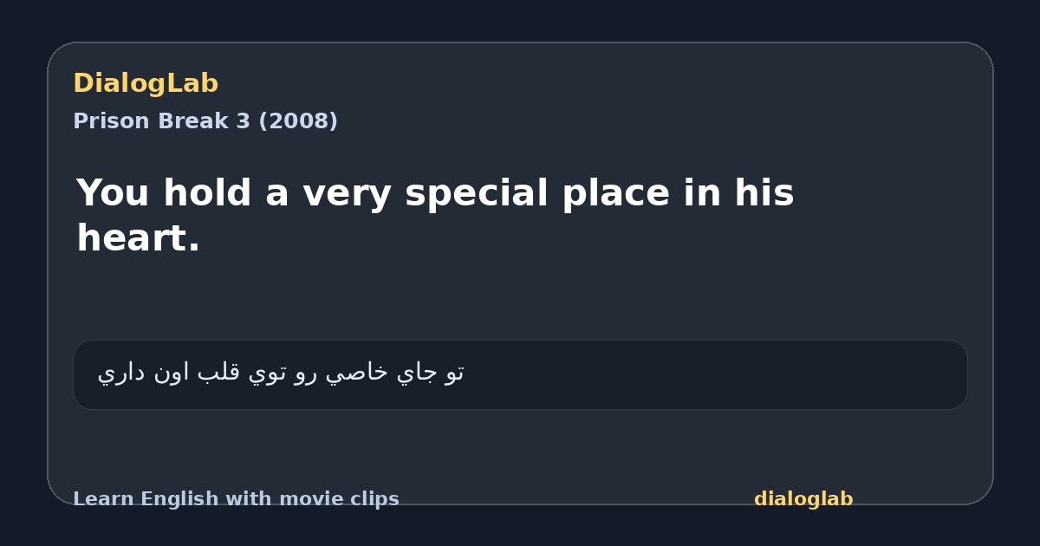The image size is (1040, 546).
Task: Click the Persian translation box
Action: tap(520, 374)
